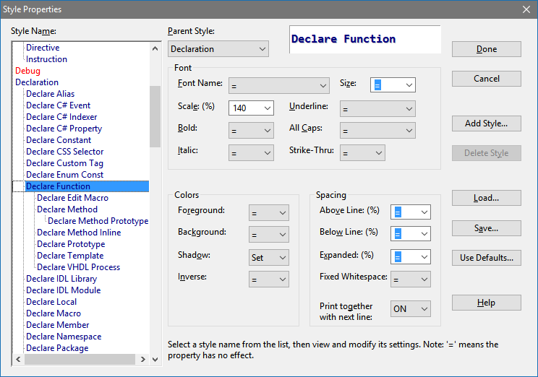Expand the Scale percentage combo box

pos(267,108)
